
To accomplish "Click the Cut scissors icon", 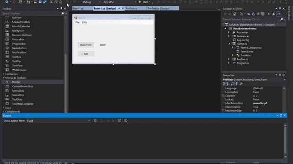I will tap(51, 2).
